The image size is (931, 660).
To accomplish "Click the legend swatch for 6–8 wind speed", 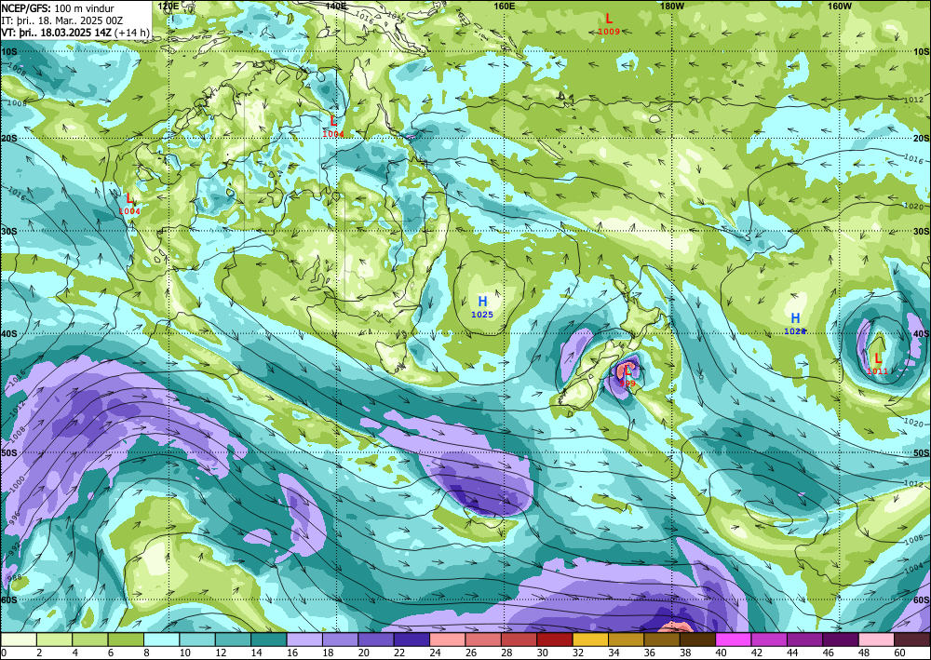I will pos(126,640).
